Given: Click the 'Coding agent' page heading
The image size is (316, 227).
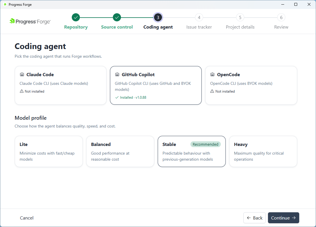Looking at the screenshot, I should (x=40, y=46).
